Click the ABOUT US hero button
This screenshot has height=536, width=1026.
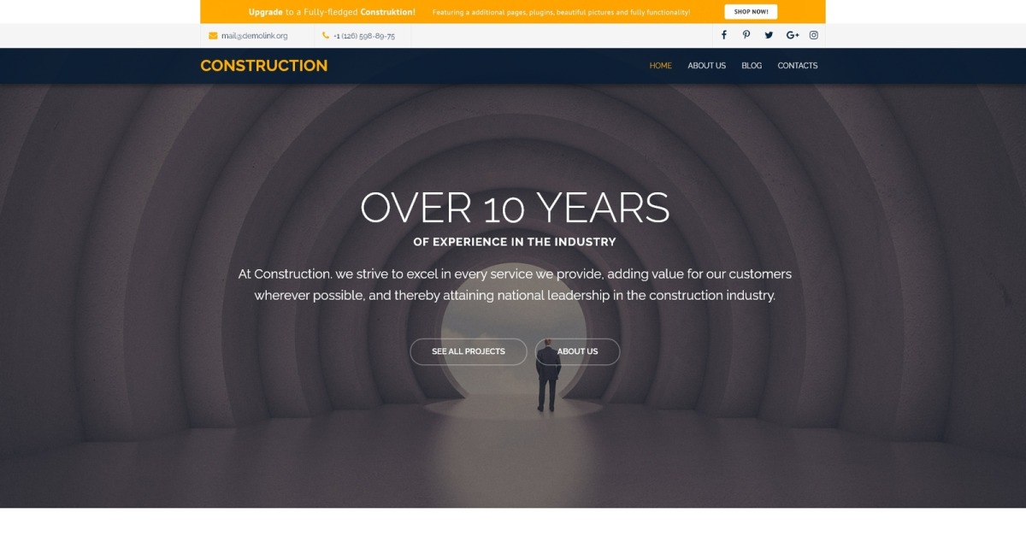(x=578, y=351)
